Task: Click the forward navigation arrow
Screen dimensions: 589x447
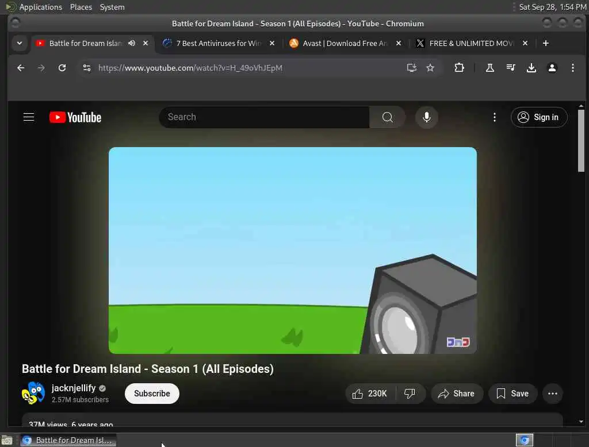Action: (41, 68)
